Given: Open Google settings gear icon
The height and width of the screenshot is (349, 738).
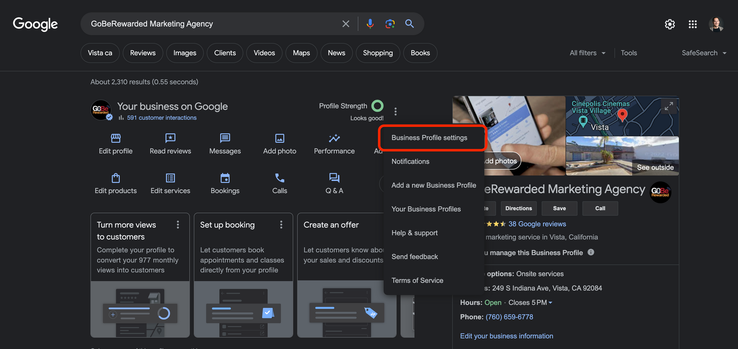Looking at the screenshot, I should tap(670, 24).
